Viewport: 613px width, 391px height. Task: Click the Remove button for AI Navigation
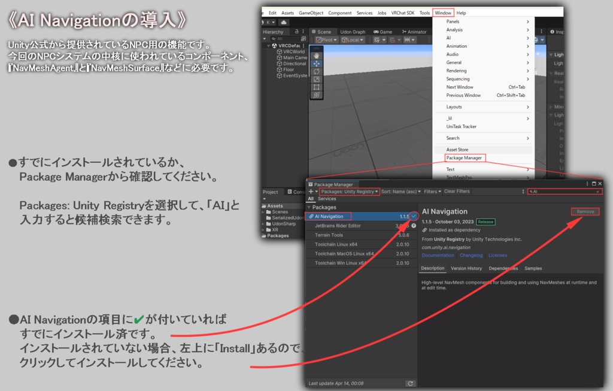(x=585, y=212)
